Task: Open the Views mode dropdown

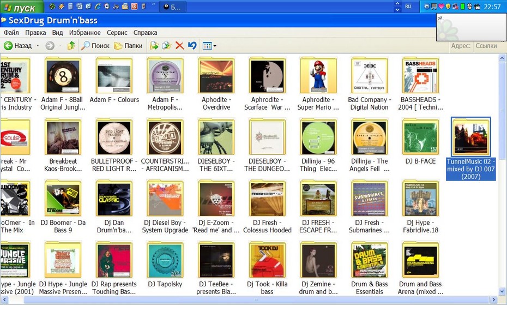Action: (209, 46)
